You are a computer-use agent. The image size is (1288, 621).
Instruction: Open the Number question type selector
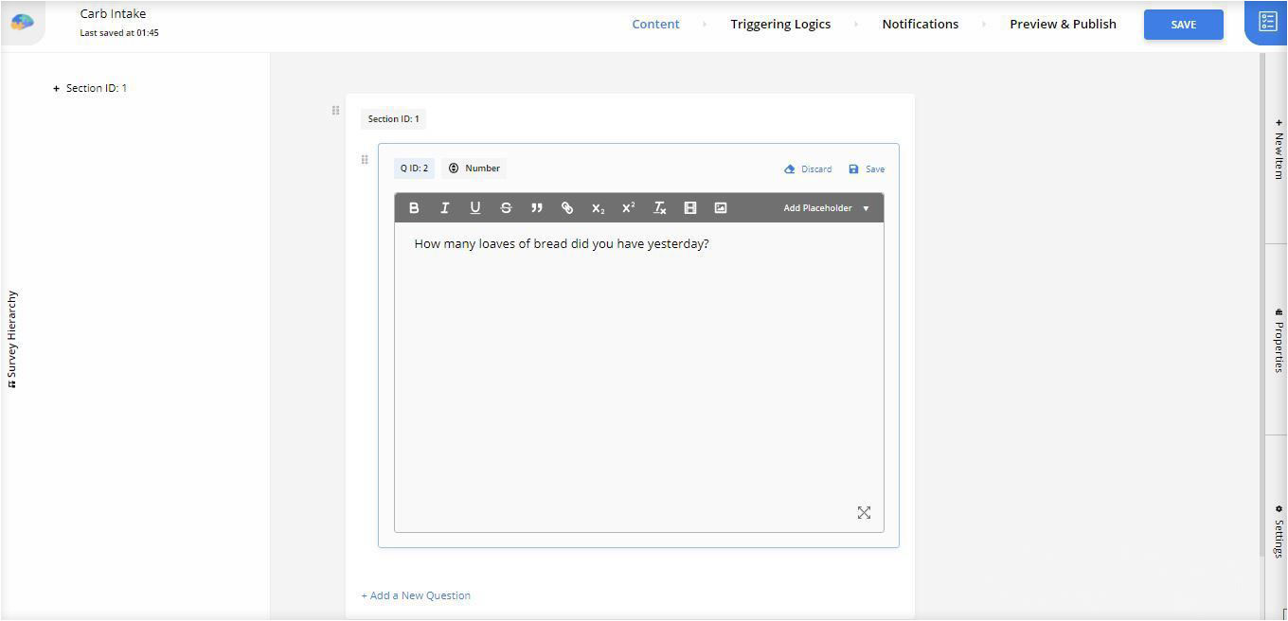[x=474, y=169]
